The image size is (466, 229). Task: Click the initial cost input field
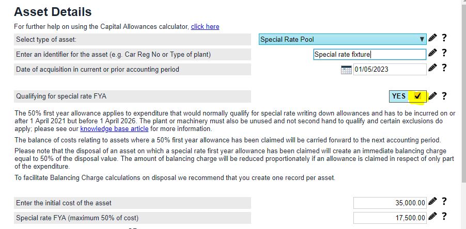pyautogui.click(x=390, y=203)
